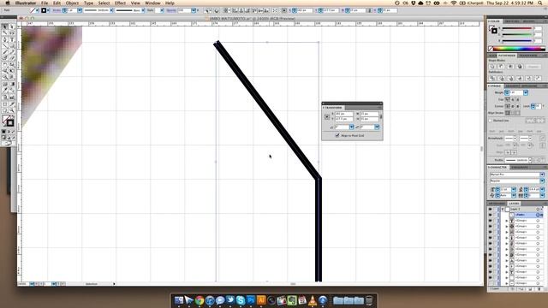The height and width of the screenshot is (308, 548).
Task: Select the Hand tool
Action: click(x=5, y=110)
